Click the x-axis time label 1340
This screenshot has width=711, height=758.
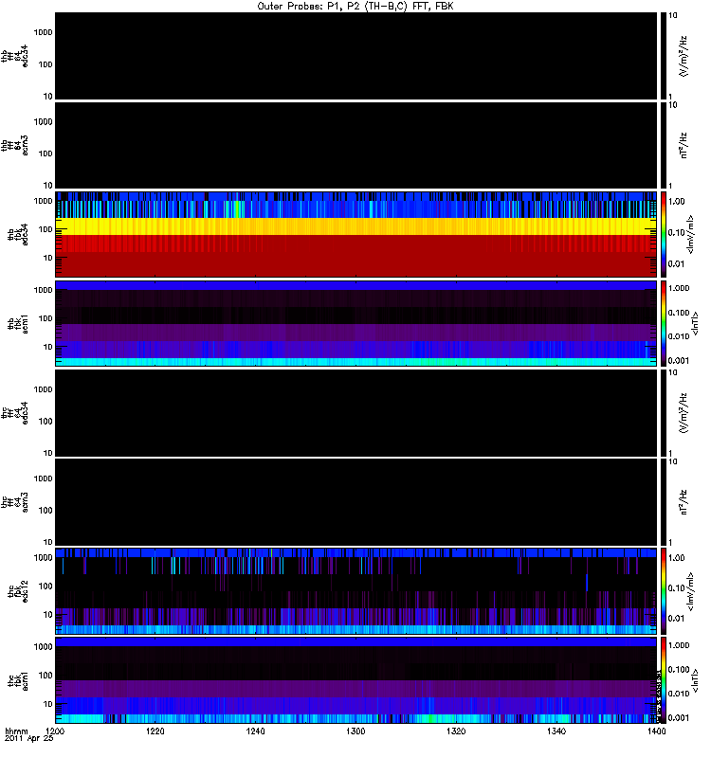pos(556,731)
